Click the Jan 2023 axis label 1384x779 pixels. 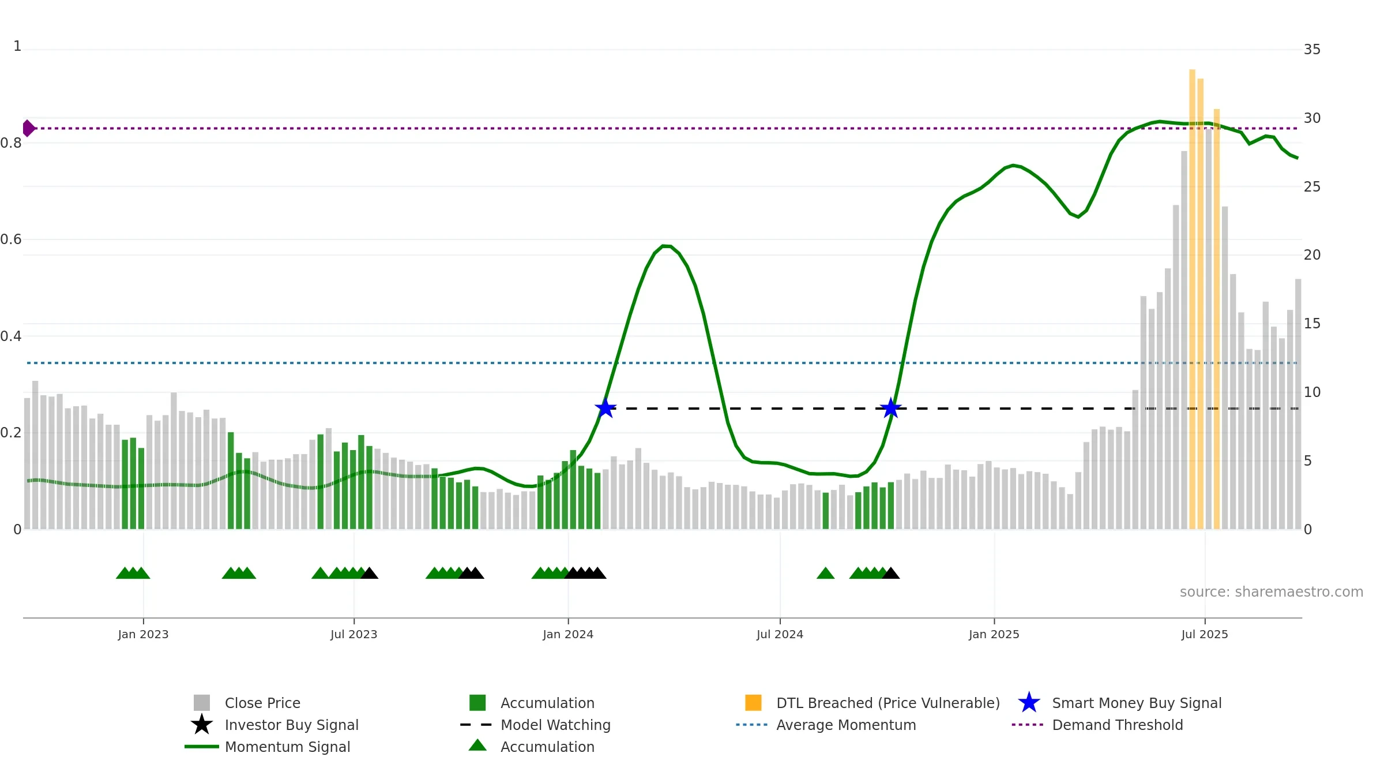[143, 634]
